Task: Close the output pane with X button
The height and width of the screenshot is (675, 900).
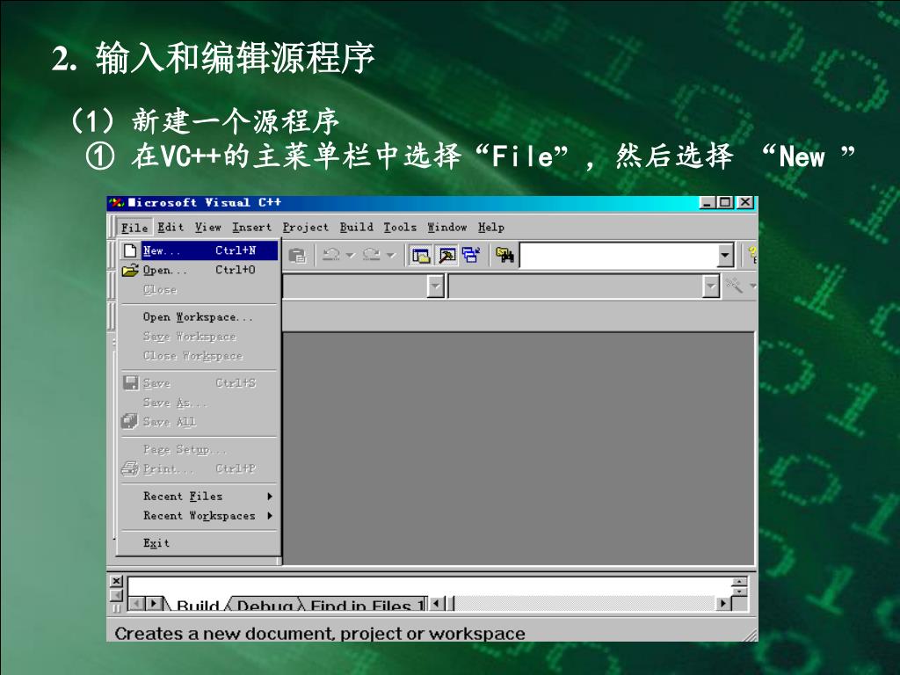Action: (116, 582)
